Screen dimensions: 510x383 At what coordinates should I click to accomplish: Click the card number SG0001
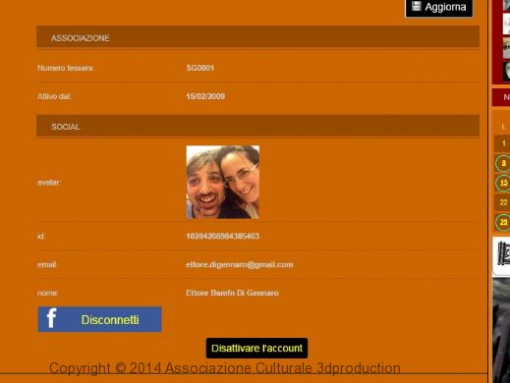coord(200,68)
